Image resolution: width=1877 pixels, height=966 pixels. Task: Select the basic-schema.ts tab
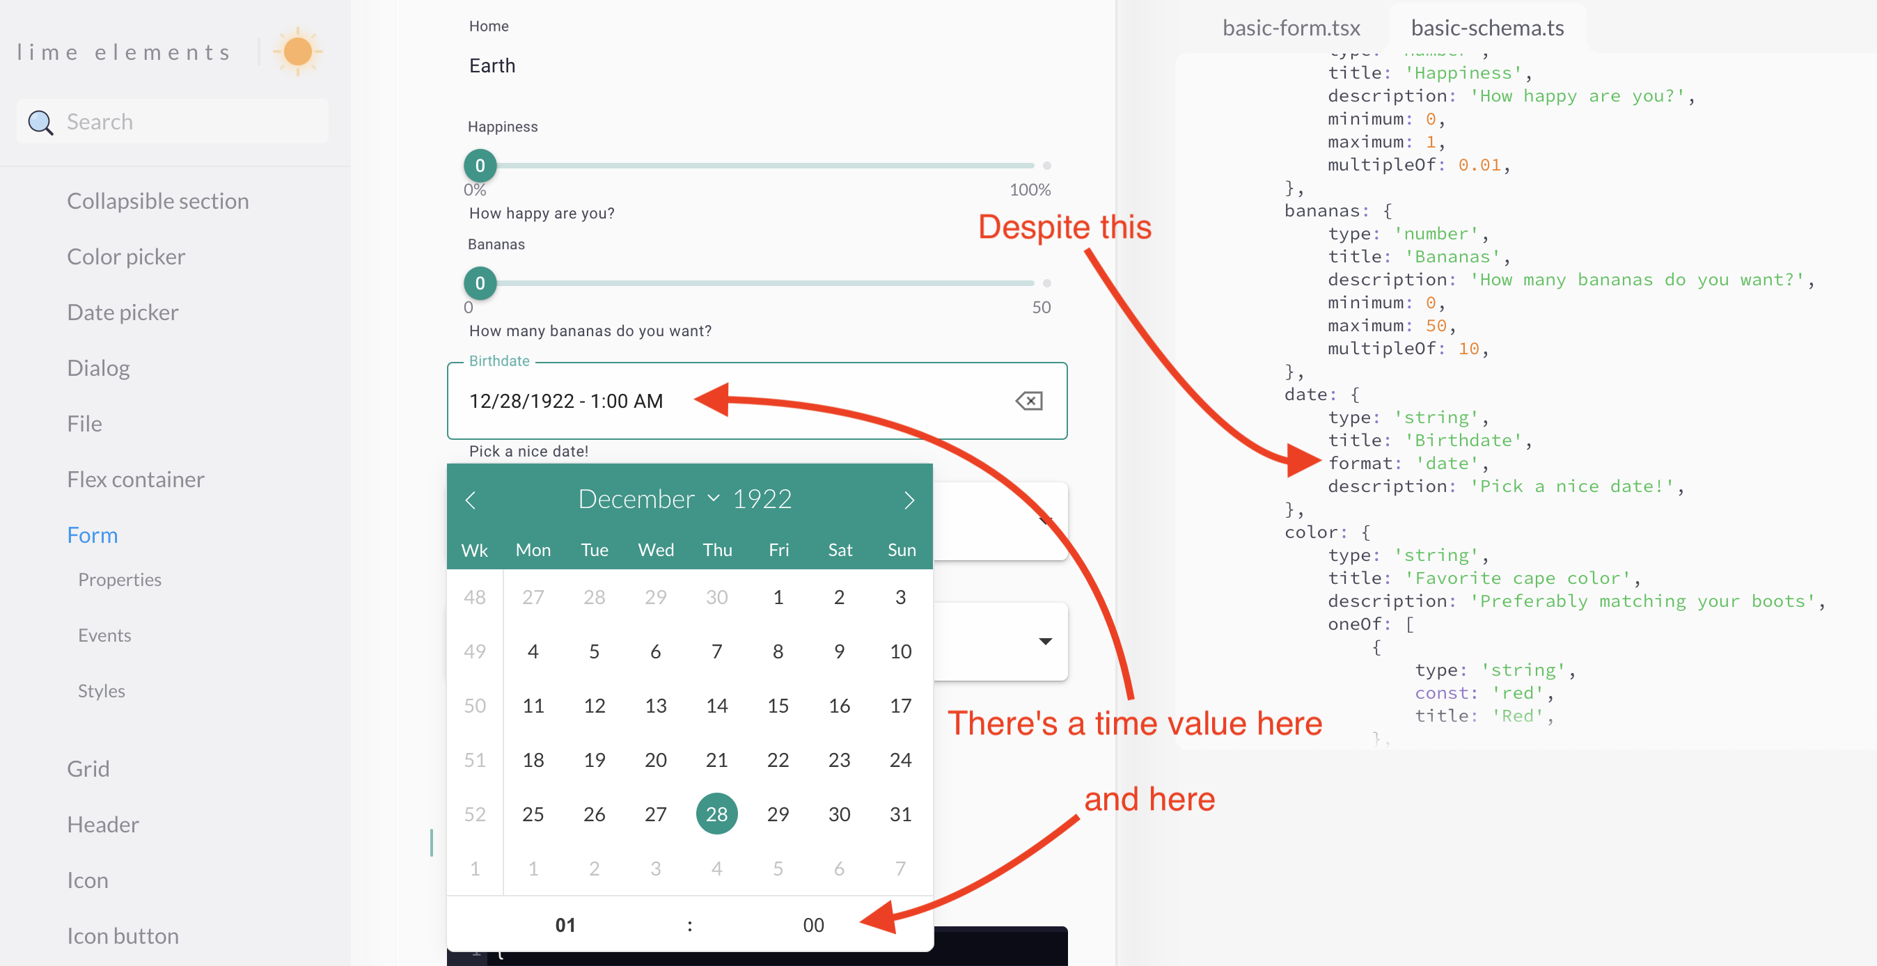pos(1486,28)
